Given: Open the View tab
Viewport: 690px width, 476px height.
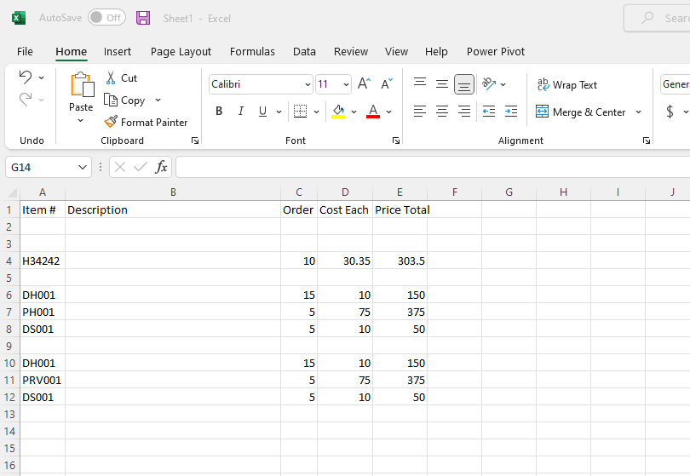Looking at the screenshot, I should tap(396, 51).
